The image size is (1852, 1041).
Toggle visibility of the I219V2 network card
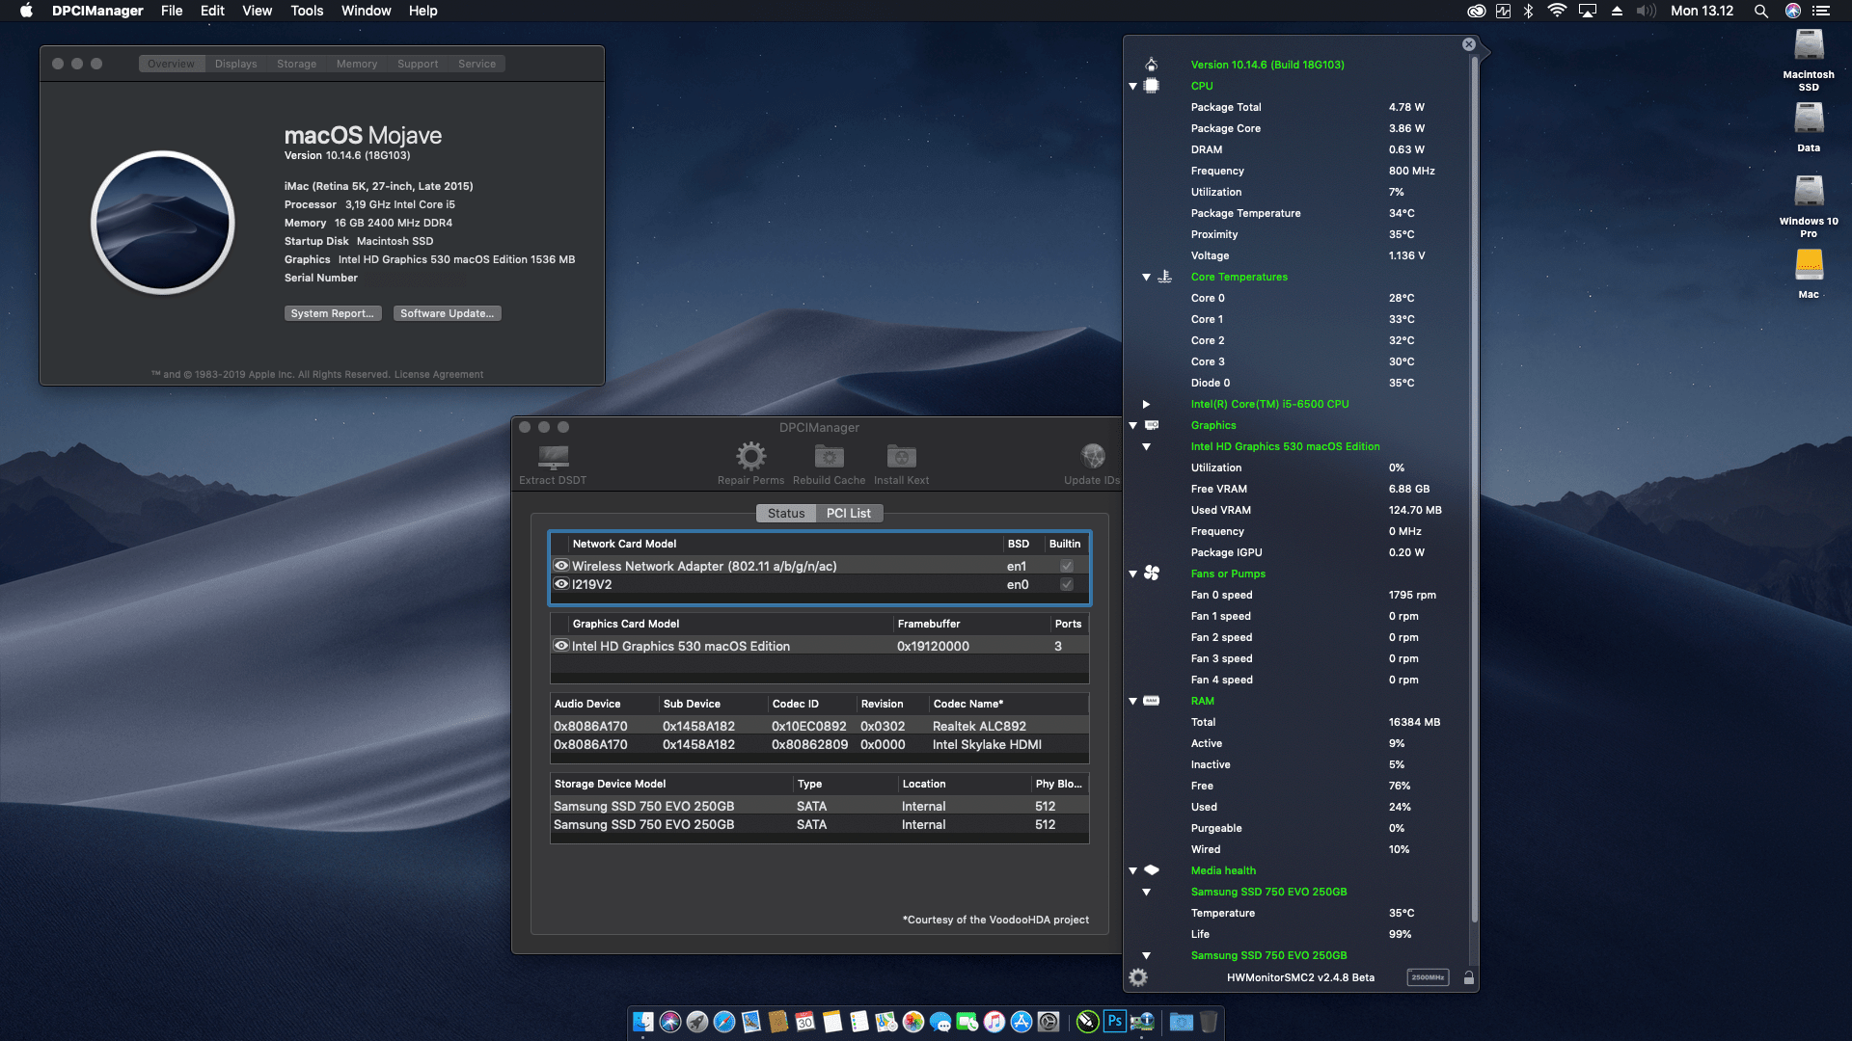[x=561, y=584]
